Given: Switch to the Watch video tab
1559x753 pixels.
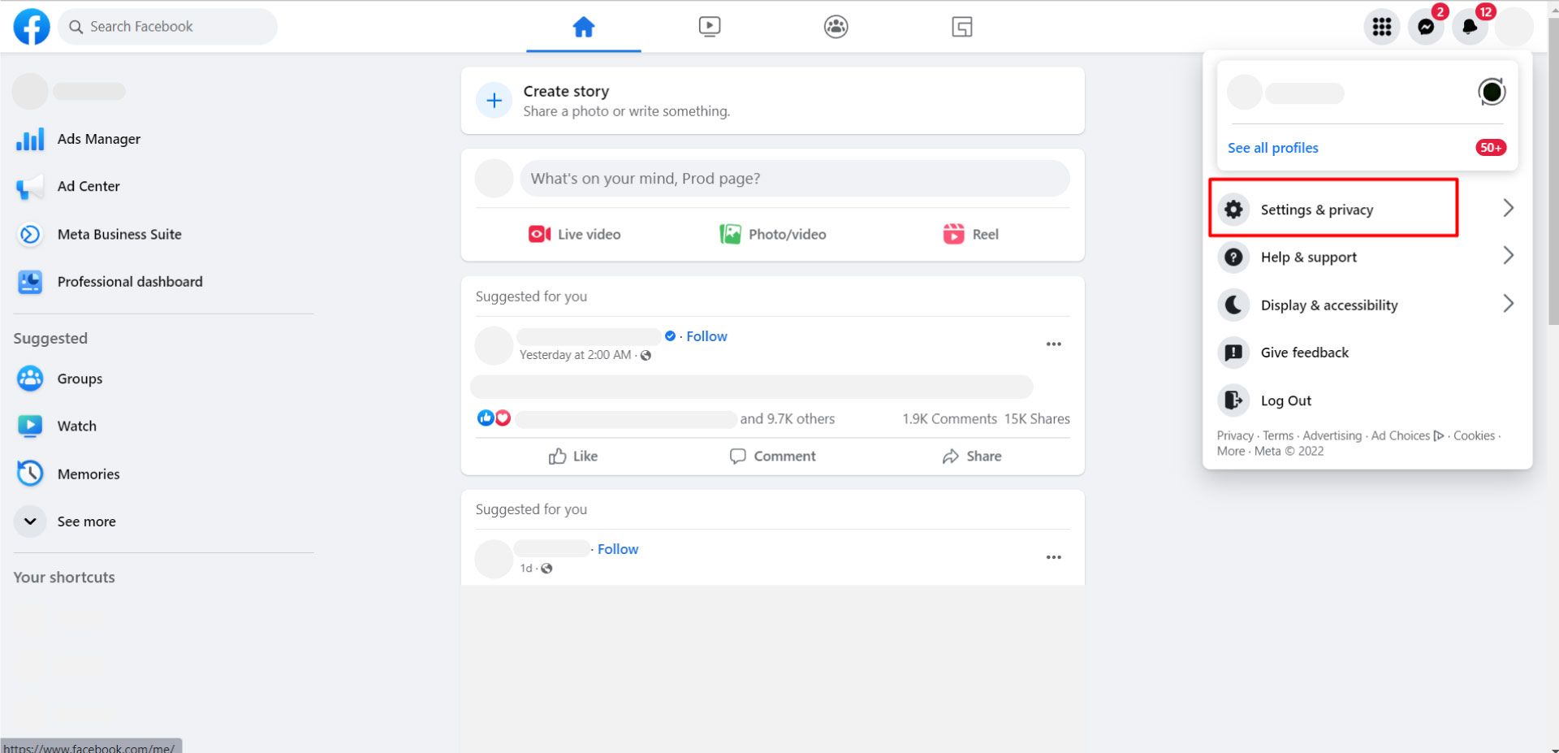Looking at the screenshot, I should coord(710,27).
